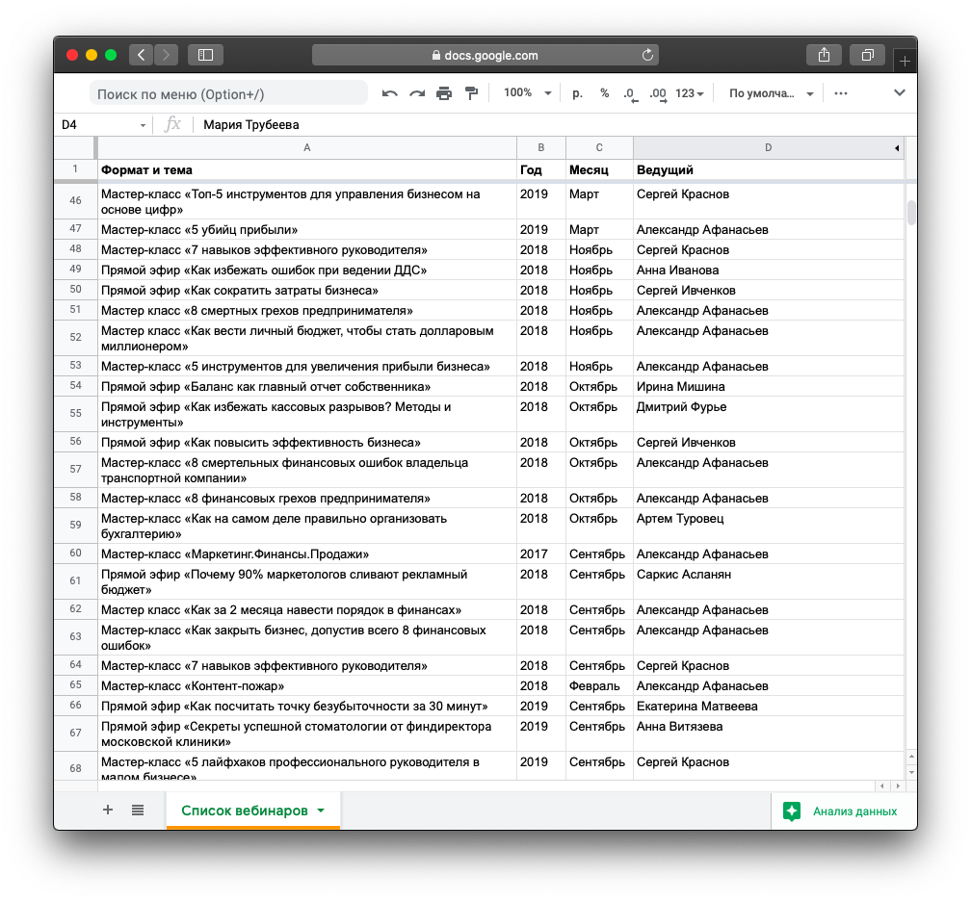Click cell Ирина Мишина
The width and height of the screenshot is (971, 901).
(x=768, y=386)
